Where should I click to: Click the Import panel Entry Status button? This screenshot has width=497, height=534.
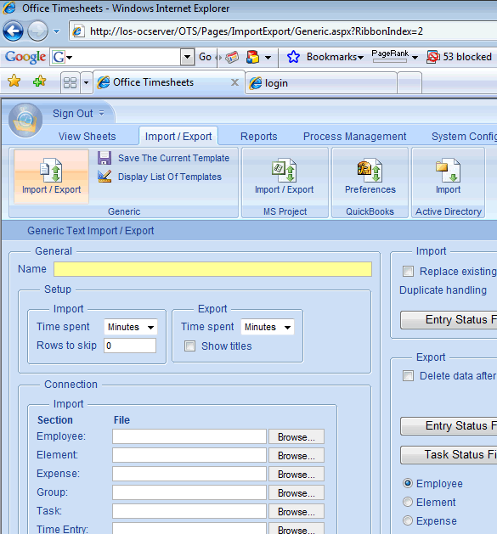449,320
